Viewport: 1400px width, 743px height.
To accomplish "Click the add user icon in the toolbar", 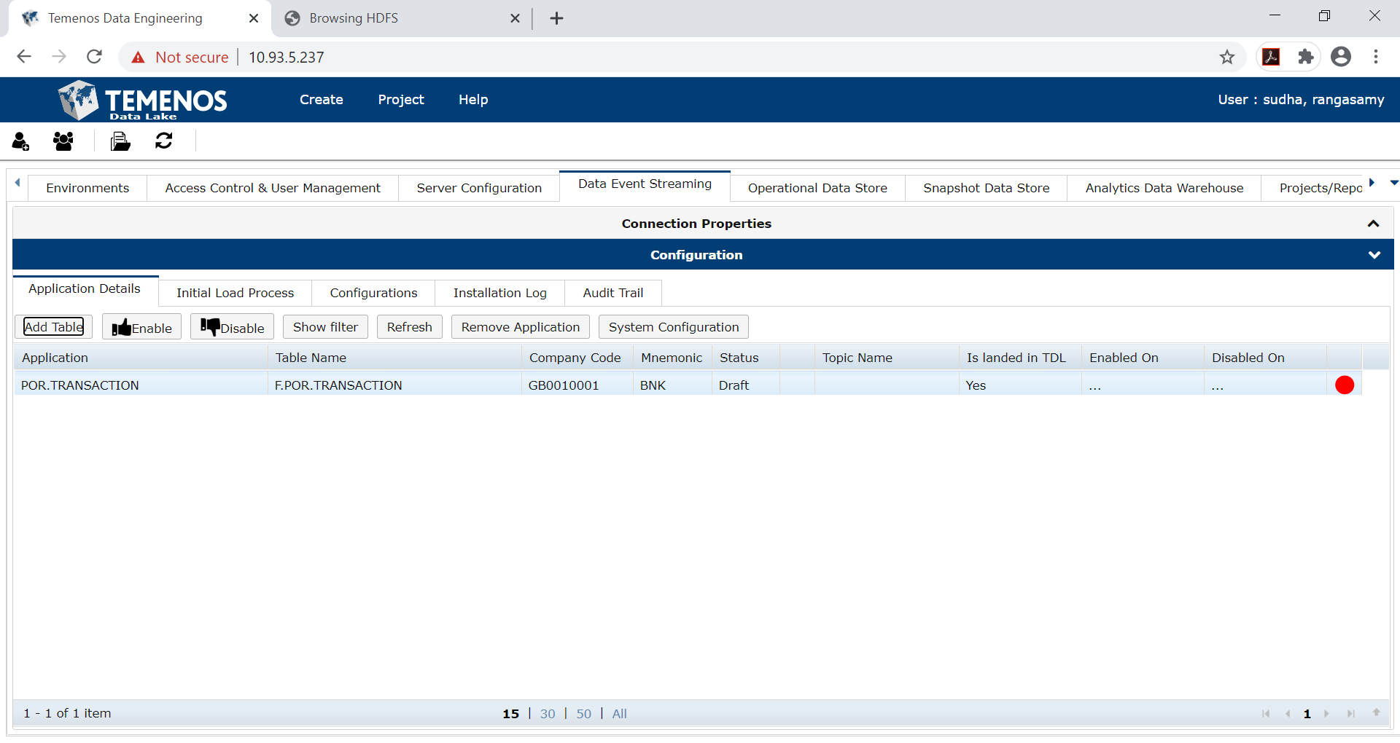I will (20, 141).
